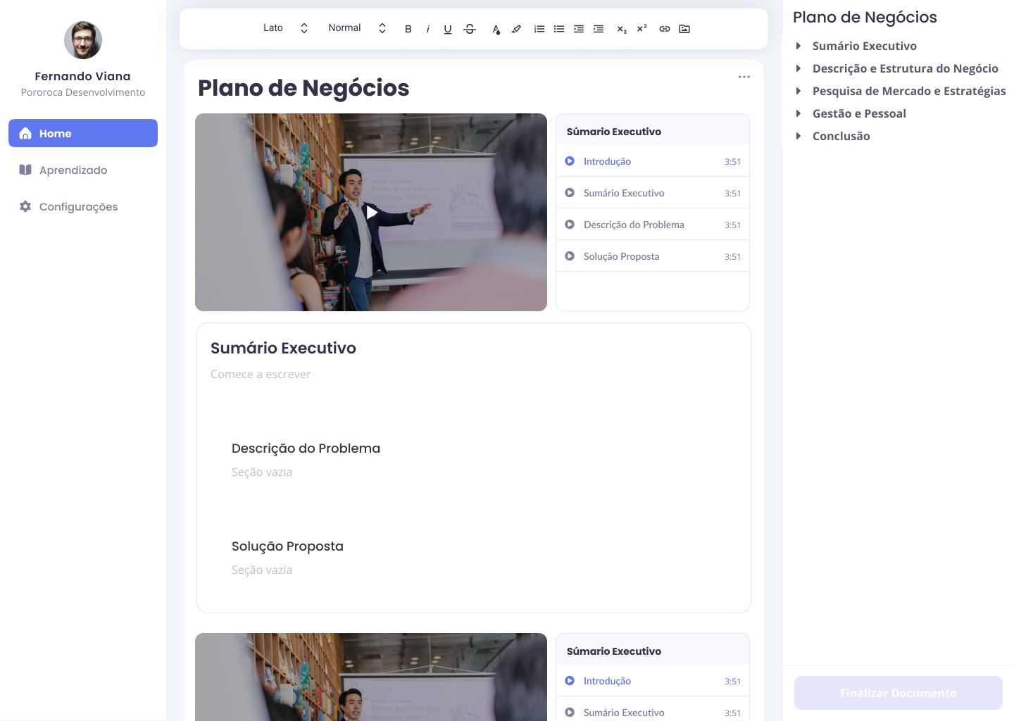Open Aprendizado in the sidebar
The width and height of the screenshot is (1014, 721).
(83, 170)
